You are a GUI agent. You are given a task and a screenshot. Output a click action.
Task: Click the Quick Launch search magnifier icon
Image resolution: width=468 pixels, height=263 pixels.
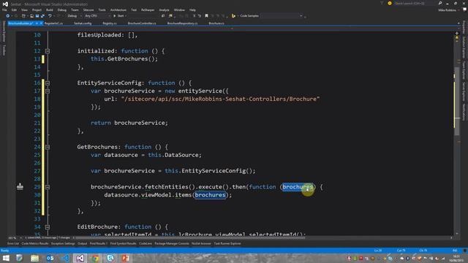[440, 3]
